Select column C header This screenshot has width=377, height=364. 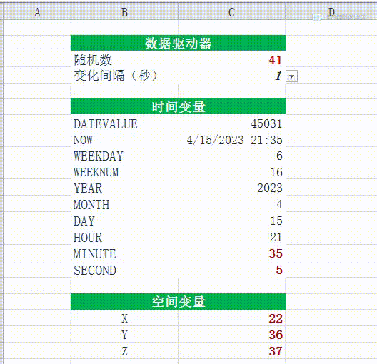click(231, 11)
